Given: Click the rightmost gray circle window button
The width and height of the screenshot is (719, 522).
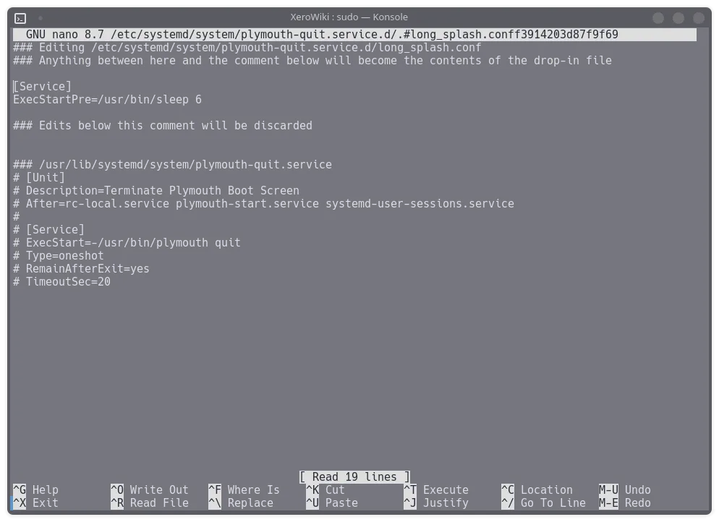Looking at the screenshot, I should 699,18.
